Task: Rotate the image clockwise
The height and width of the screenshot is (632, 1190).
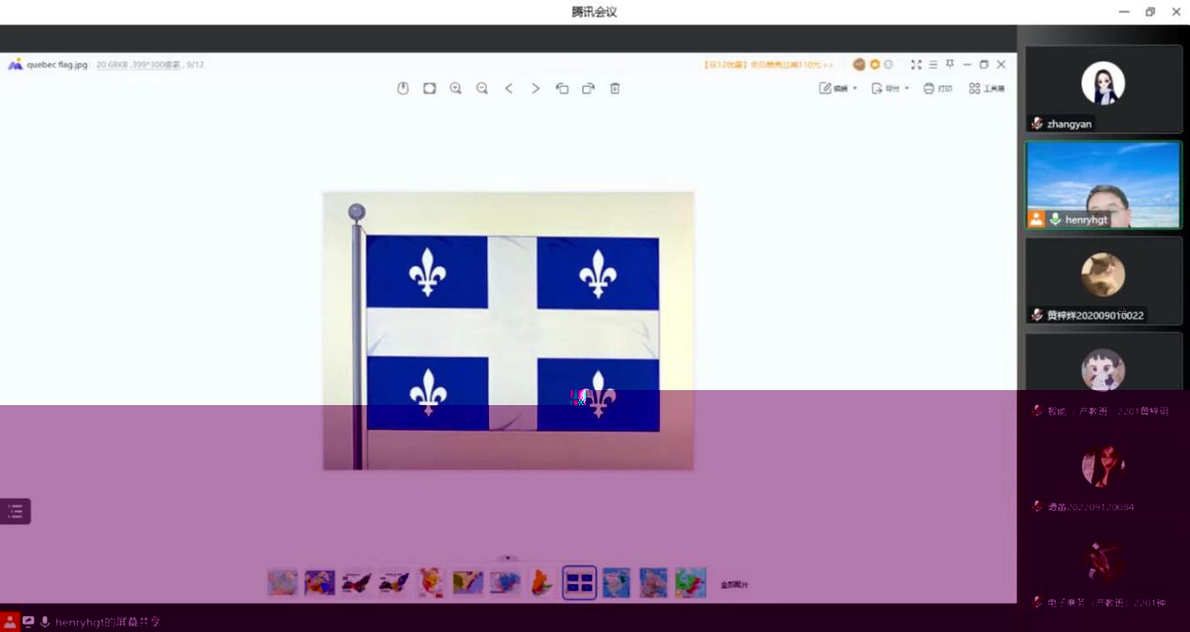Action: 588,88
